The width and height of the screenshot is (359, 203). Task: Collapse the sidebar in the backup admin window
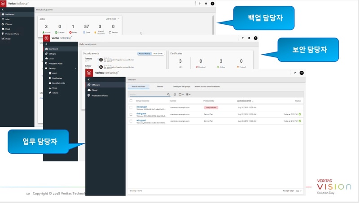[x=3, y=9]
